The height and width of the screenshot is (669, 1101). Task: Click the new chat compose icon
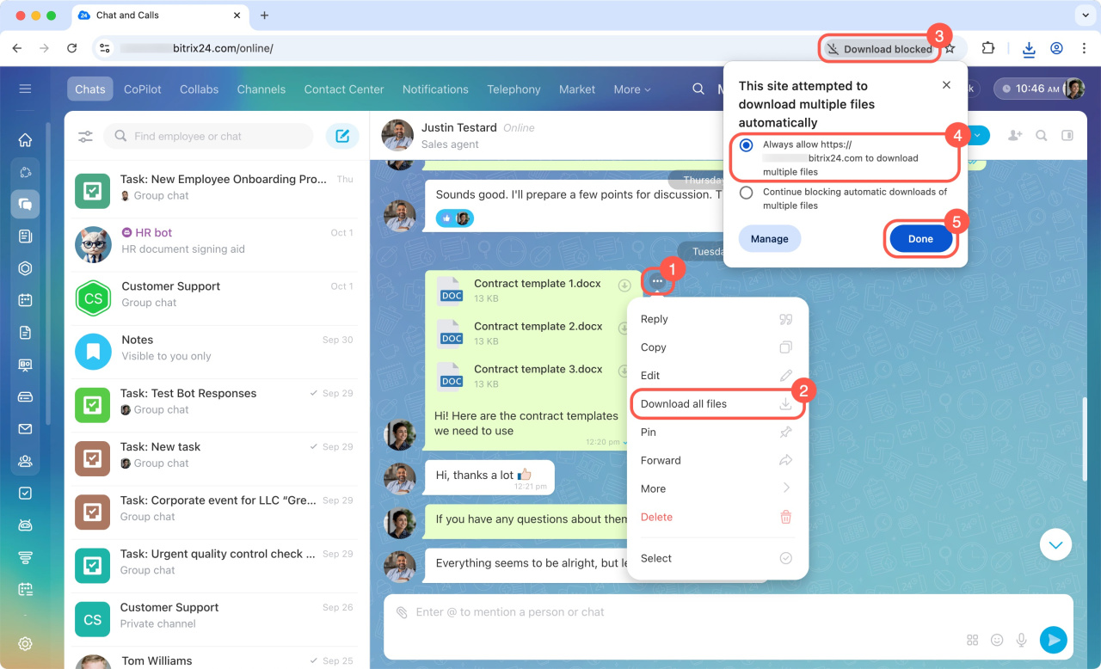pyautogui.click(x=342, y=136)
